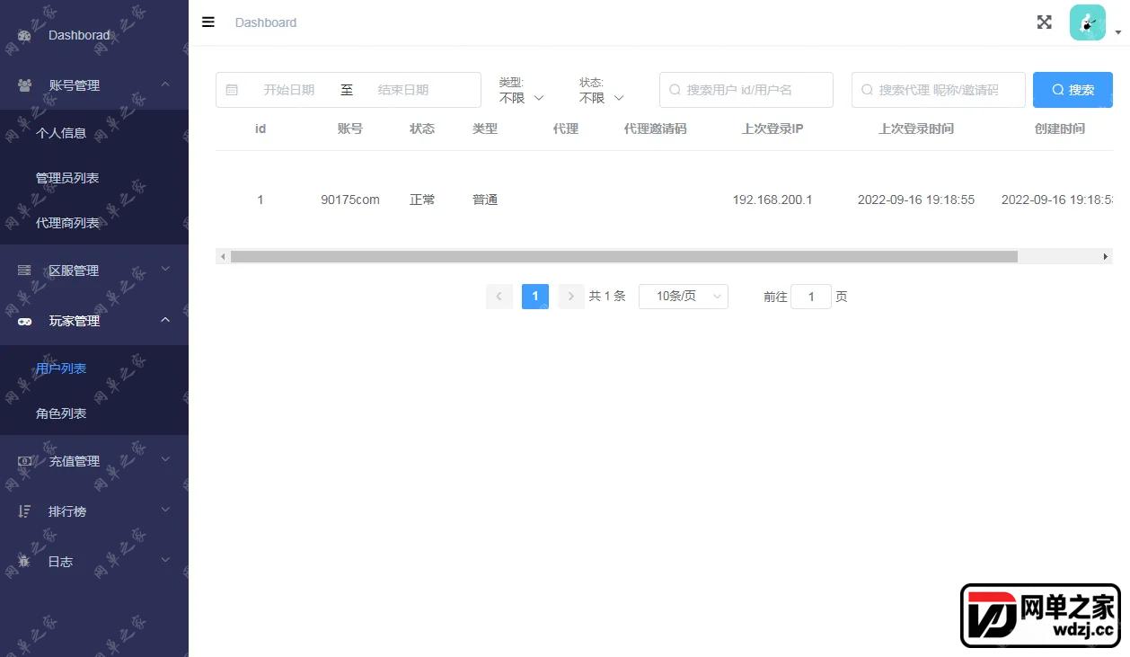Collapse the 玩家管理 menu chevron

pyautogui.click(x=165, y=320)
